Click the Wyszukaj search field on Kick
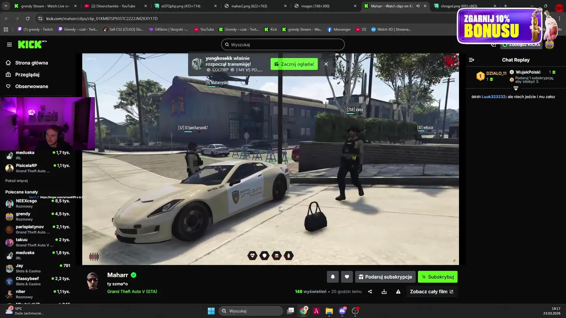This screenshot has width=566, height=318. click(283, 45)
